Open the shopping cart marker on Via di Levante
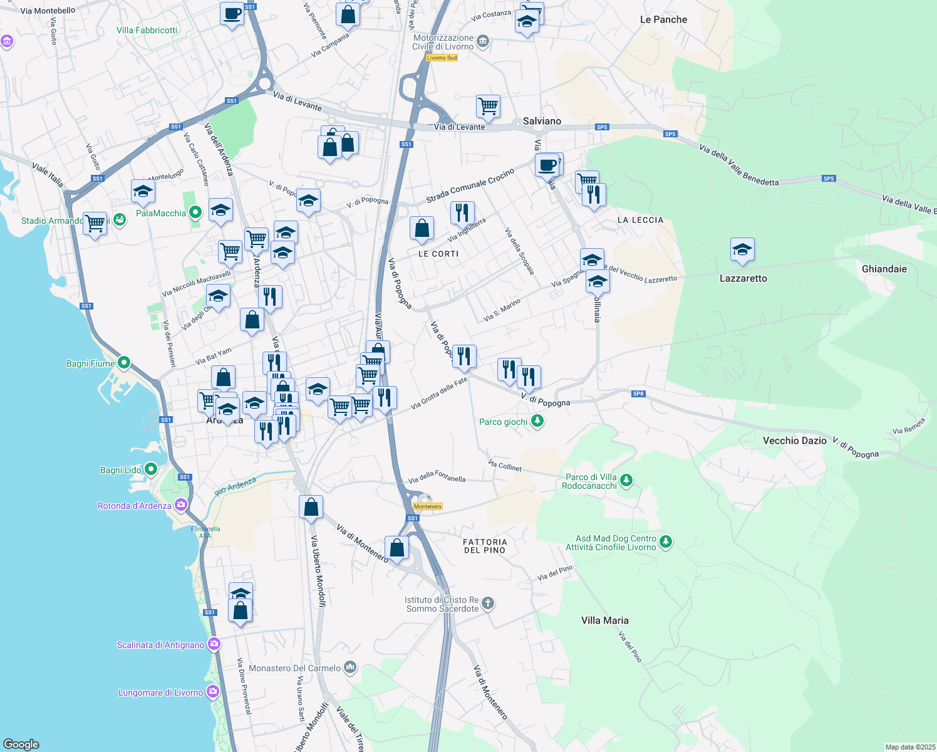The width and height of the screenshot is (937, 752). tap(489, 105)
